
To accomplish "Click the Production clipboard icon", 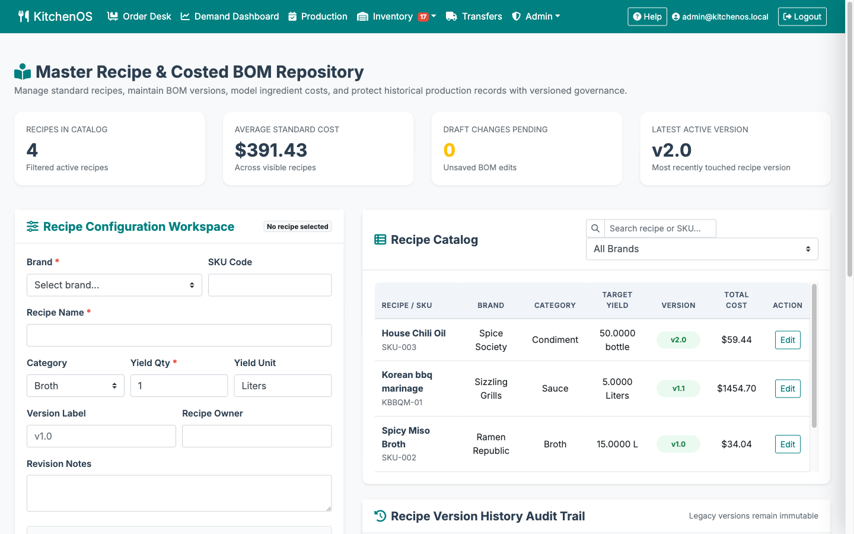I will (x=292, y=17).
